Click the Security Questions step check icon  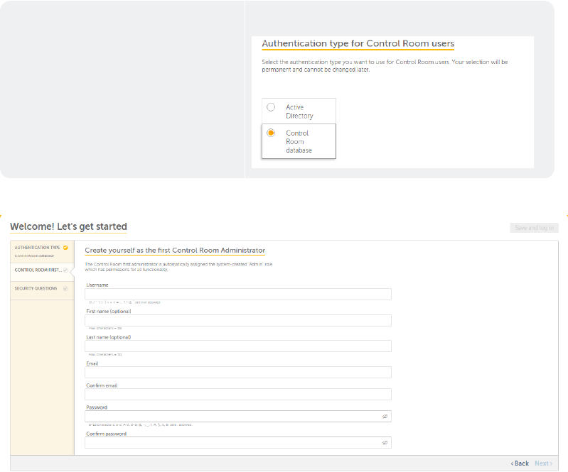(x=66, y=289)
